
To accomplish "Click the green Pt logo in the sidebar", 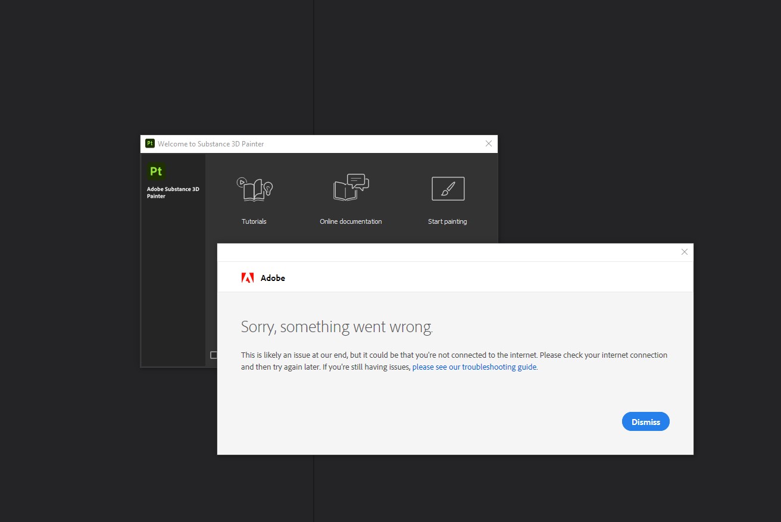I will [x=156, y=171].
